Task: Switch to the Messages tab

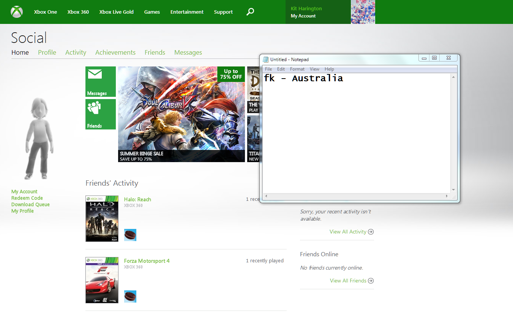Action: [x=188, y=52]
